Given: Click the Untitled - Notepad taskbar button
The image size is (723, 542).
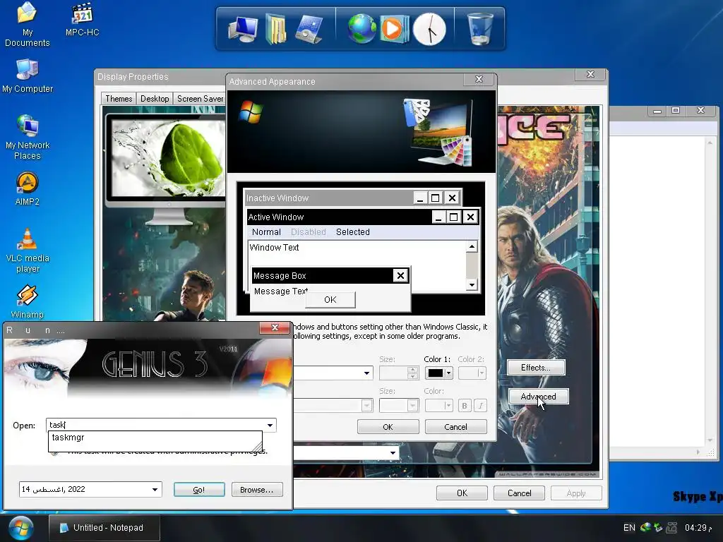Looking at the screenshot, I should [104, 528].
